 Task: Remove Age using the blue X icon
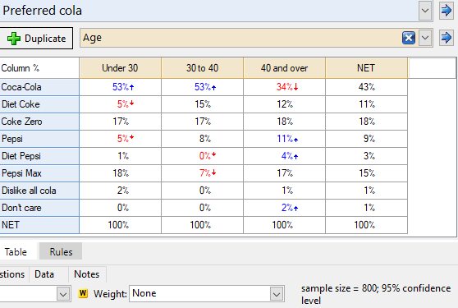tap(409, 38)
